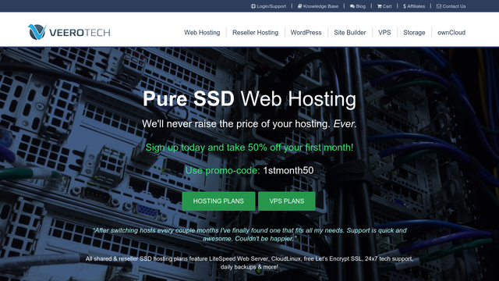Open the Reseller Hosting menu
The image size is (499, 281).
(x=255, y=33)
